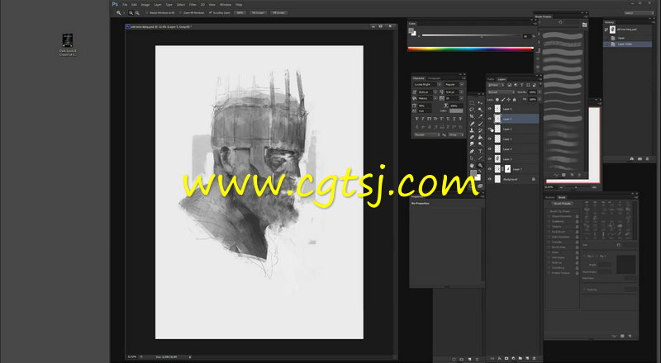
Task: Select the Eyedropper tool
Action: click(480, 116)
